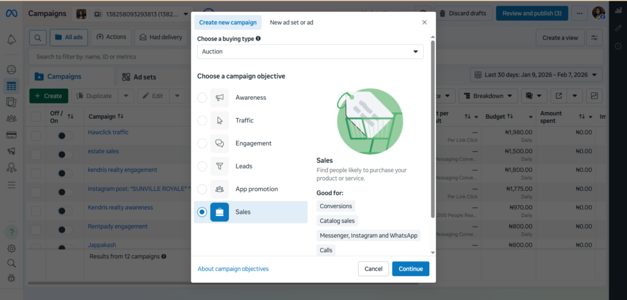Click the search magnifier icon in toolbar

(37, 37)
